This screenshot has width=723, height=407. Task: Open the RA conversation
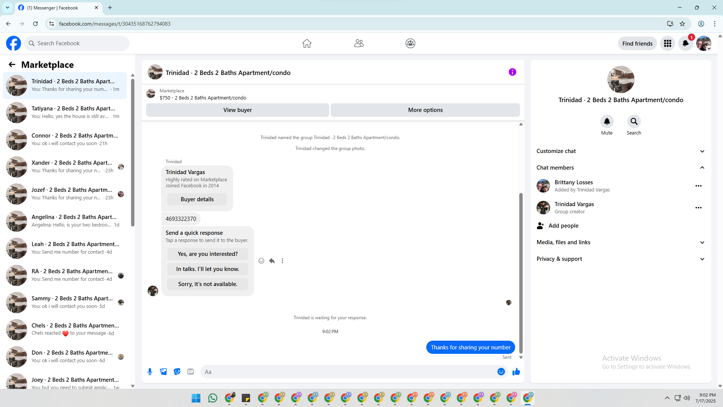coord(65,275)
